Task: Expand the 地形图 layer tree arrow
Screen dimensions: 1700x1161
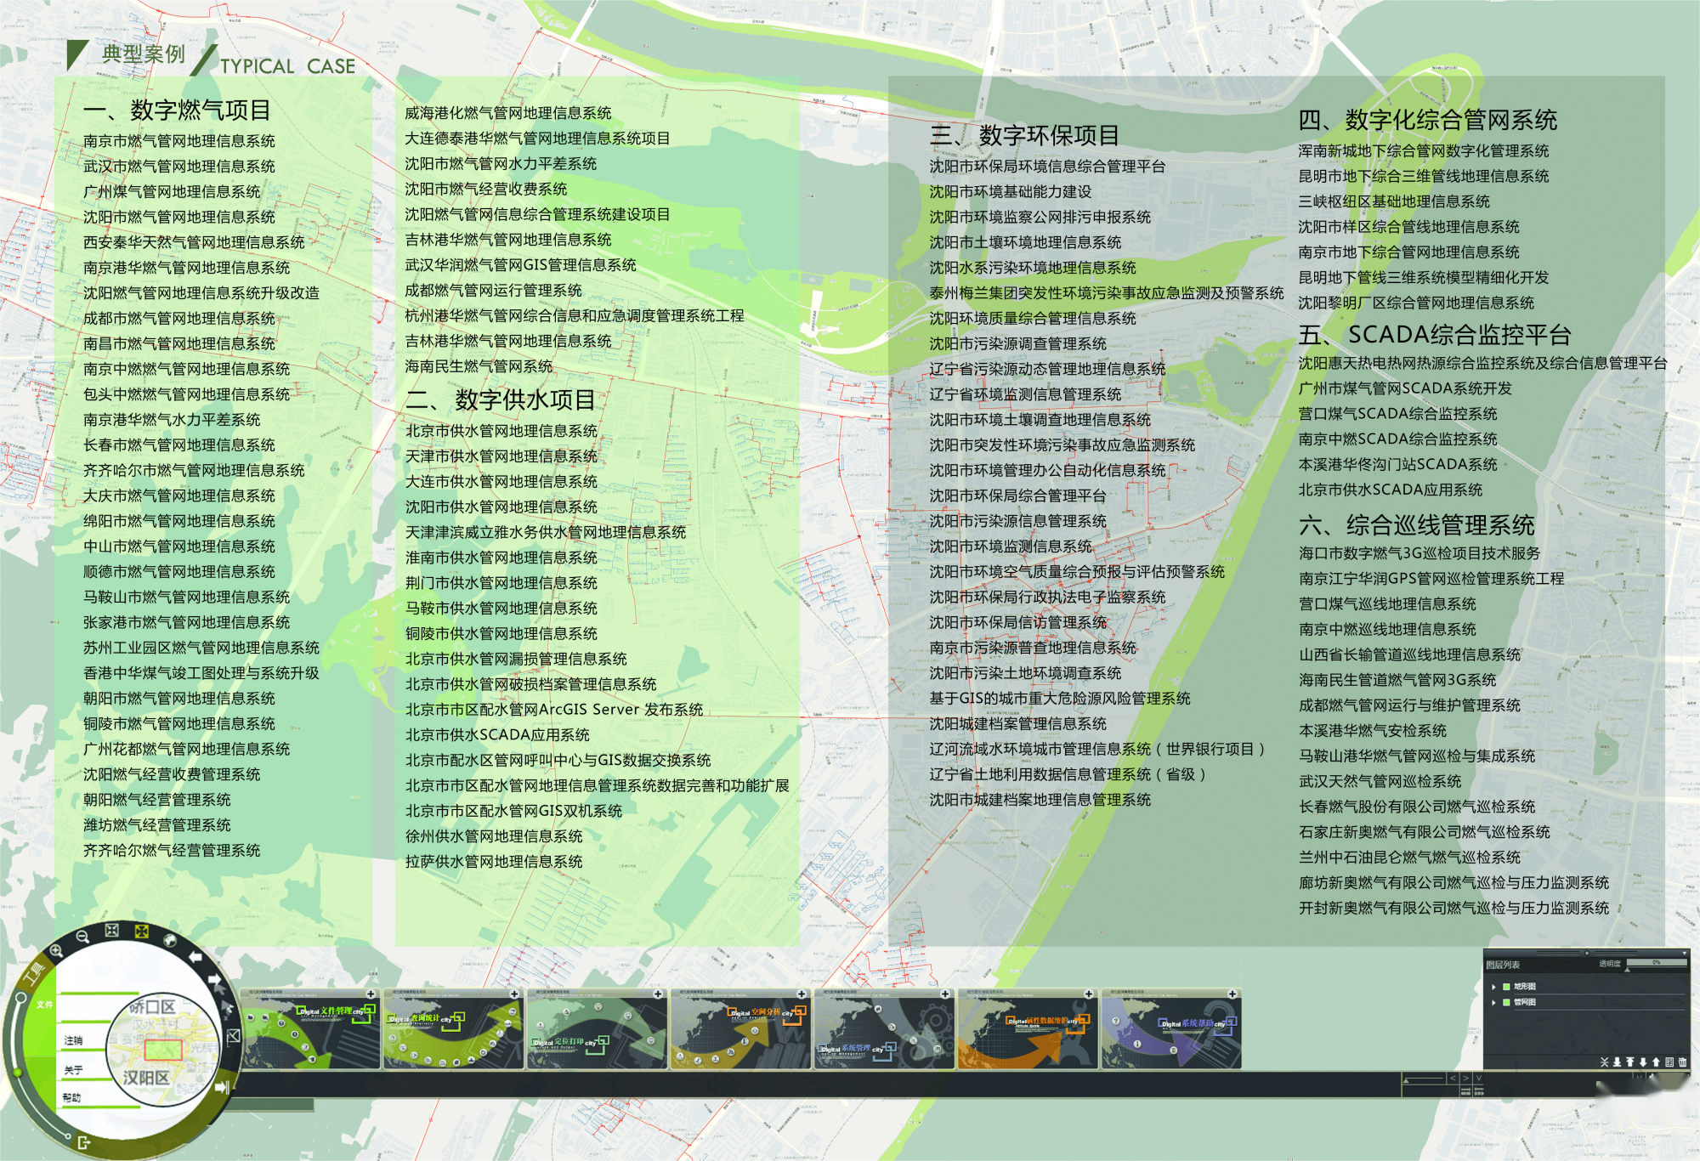Action: tap(1493, 987)
